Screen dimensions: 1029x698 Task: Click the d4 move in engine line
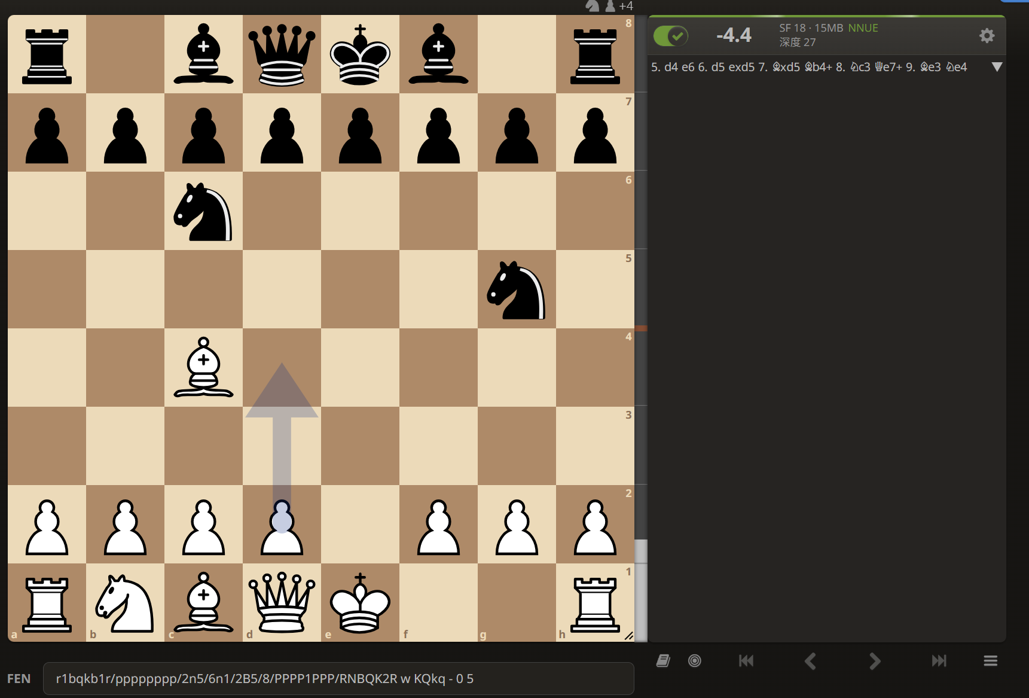(671, 67)
